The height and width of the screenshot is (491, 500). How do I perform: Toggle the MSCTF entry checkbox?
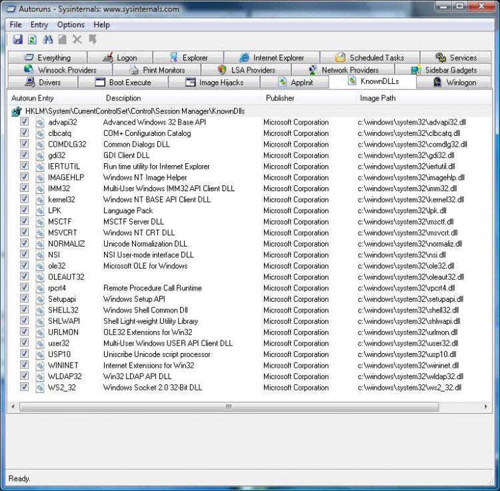click(x=24, y=221)
